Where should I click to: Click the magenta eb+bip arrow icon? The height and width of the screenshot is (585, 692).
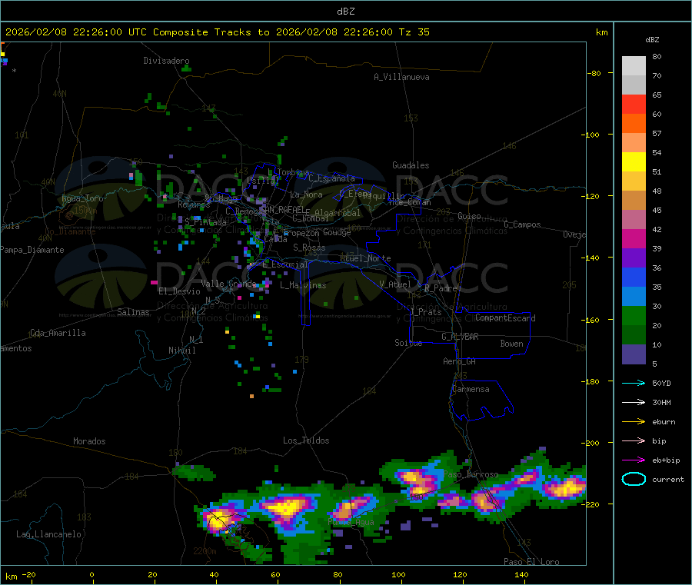click(x=634, y=460)
